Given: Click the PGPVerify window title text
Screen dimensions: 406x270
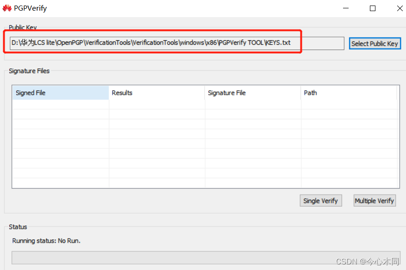Looking at the screenshot, I should (30, 8).
